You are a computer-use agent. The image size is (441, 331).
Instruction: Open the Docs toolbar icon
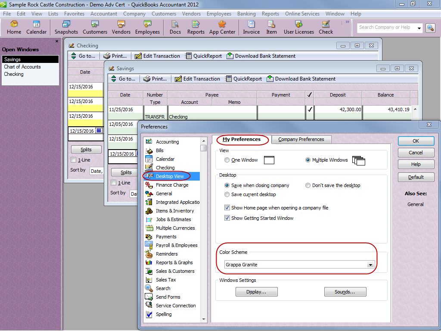coord(175,28)
